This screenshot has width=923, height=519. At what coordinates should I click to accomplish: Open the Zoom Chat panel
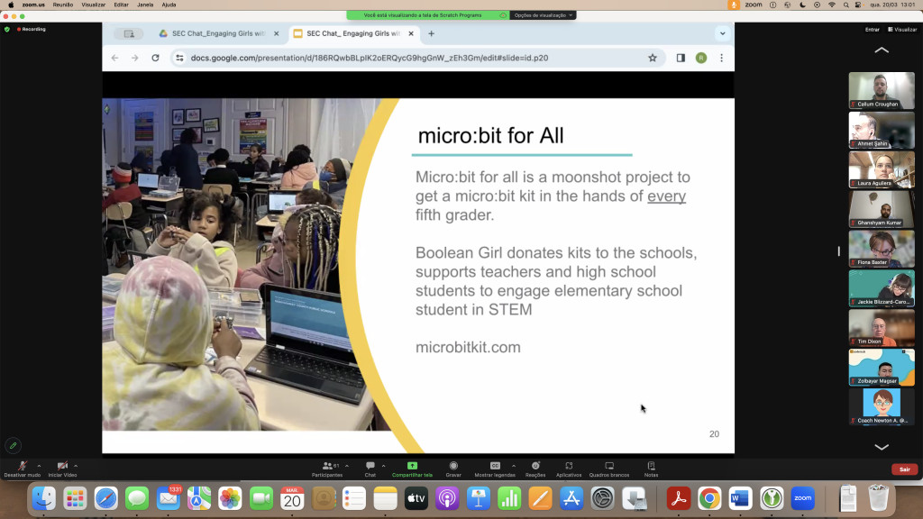click(370, 467)
